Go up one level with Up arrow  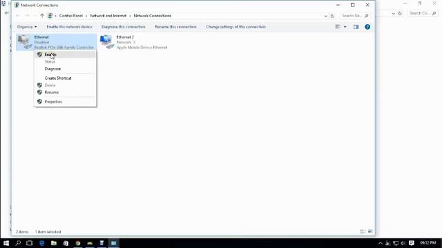click(42, 16)
